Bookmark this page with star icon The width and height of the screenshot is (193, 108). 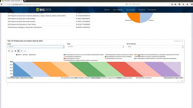[x=172, y=4]
